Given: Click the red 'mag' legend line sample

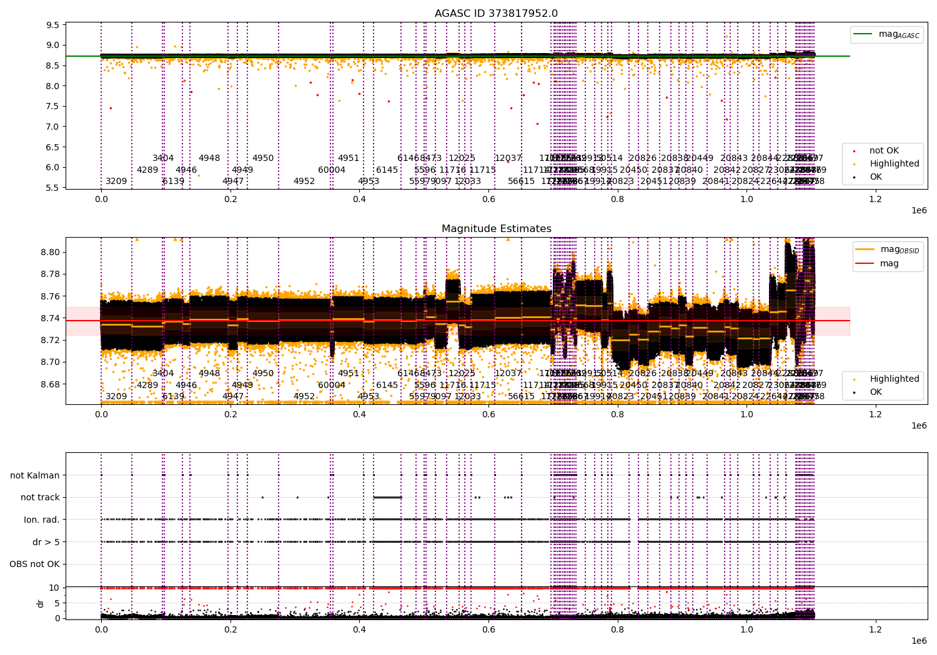Looking at the screenshot, I should 865,263.
